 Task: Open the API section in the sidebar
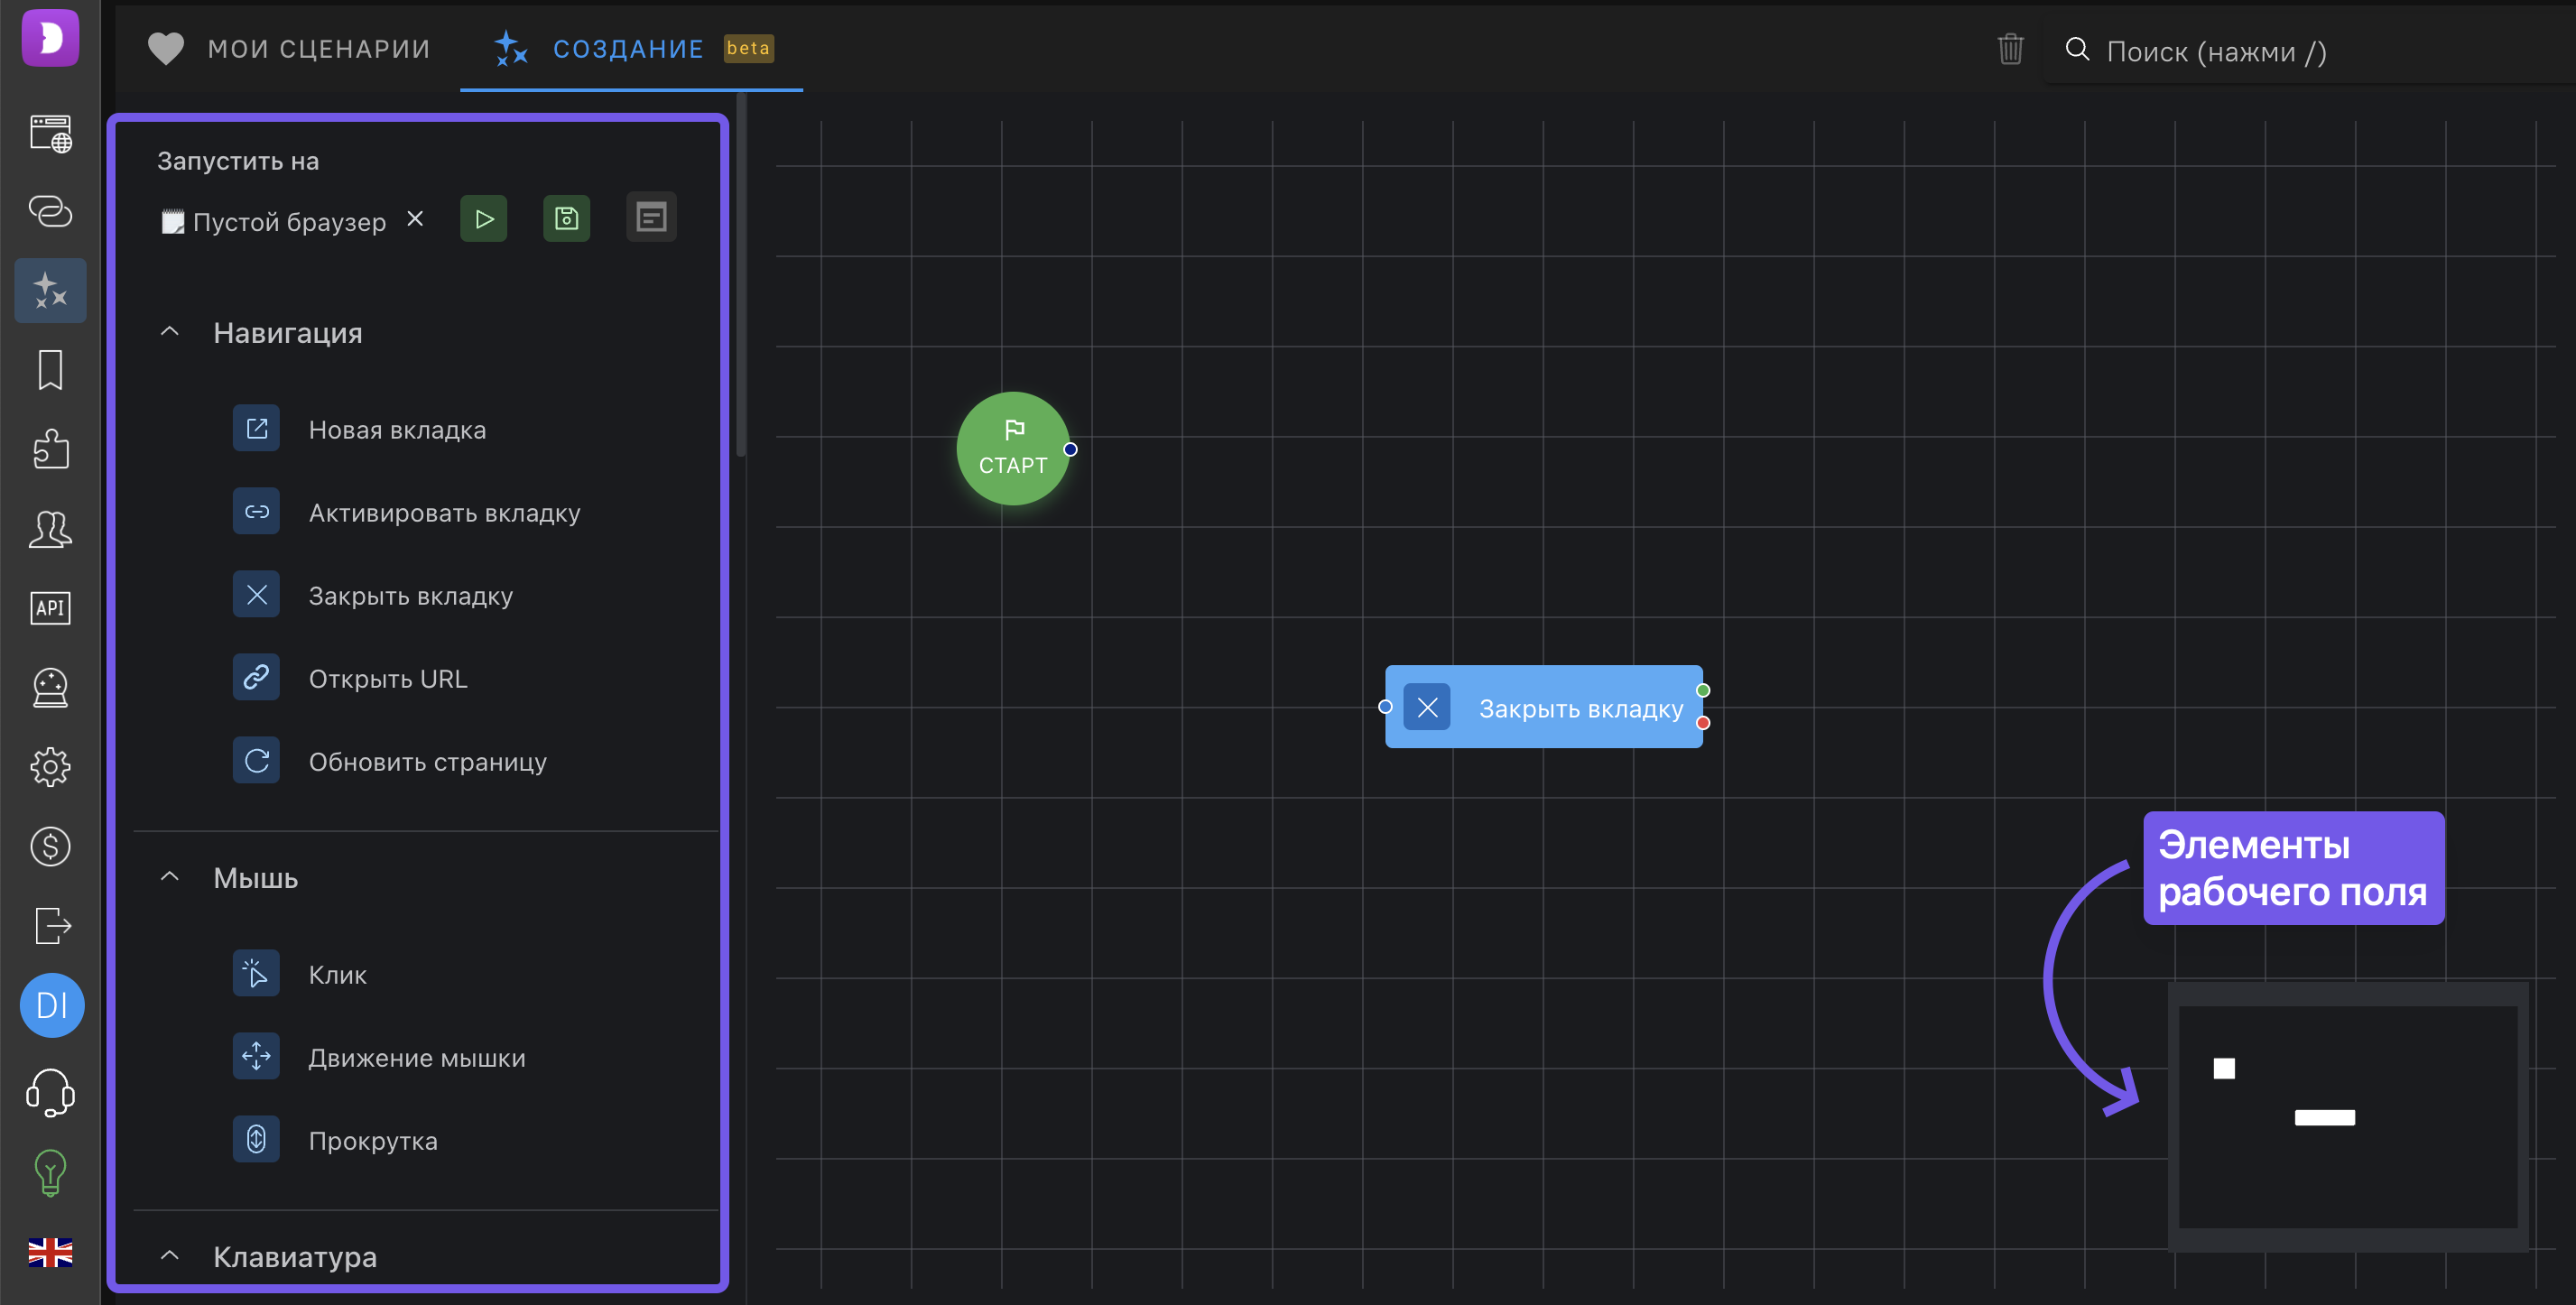[50, 608]
